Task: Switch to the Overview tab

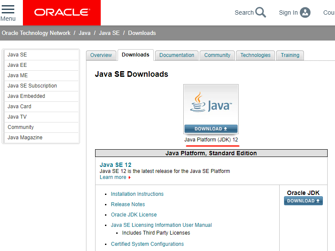Action: pyautogui.click(x=101, y=55)
